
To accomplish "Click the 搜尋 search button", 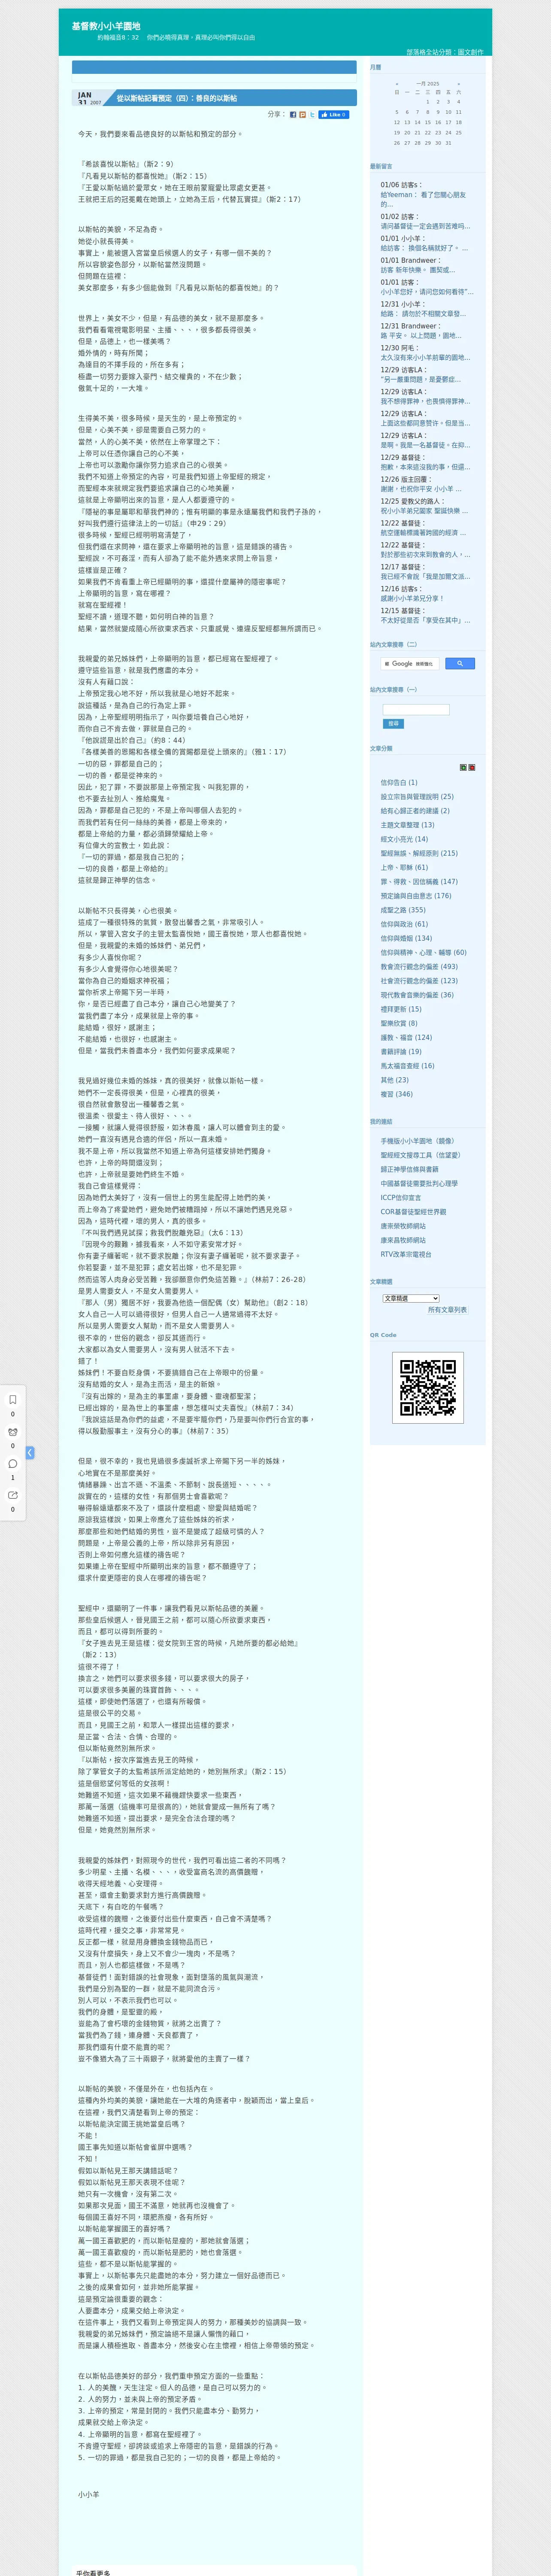I will click(x=393, y=723).
